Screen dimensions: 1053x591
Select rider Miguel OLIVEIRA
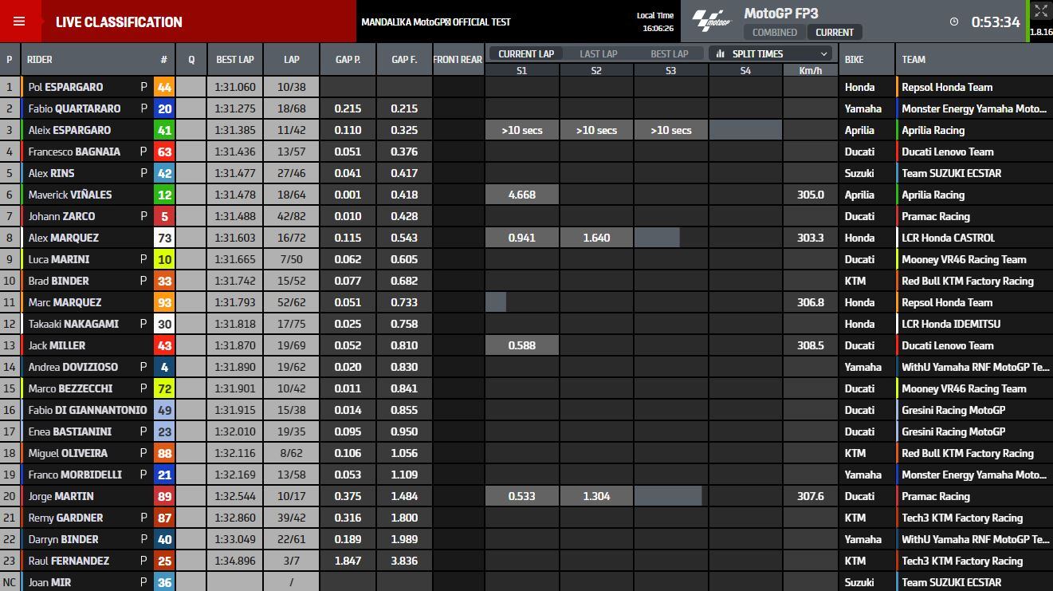tap(68, 453)
